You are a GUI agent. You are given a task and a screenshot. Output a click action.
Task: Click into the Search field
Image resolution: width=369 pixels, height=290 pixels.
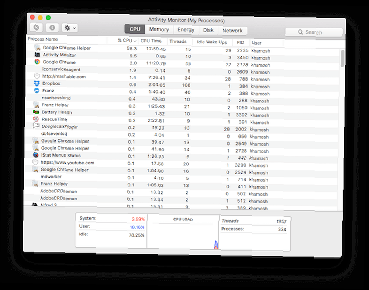pos(314,32)
